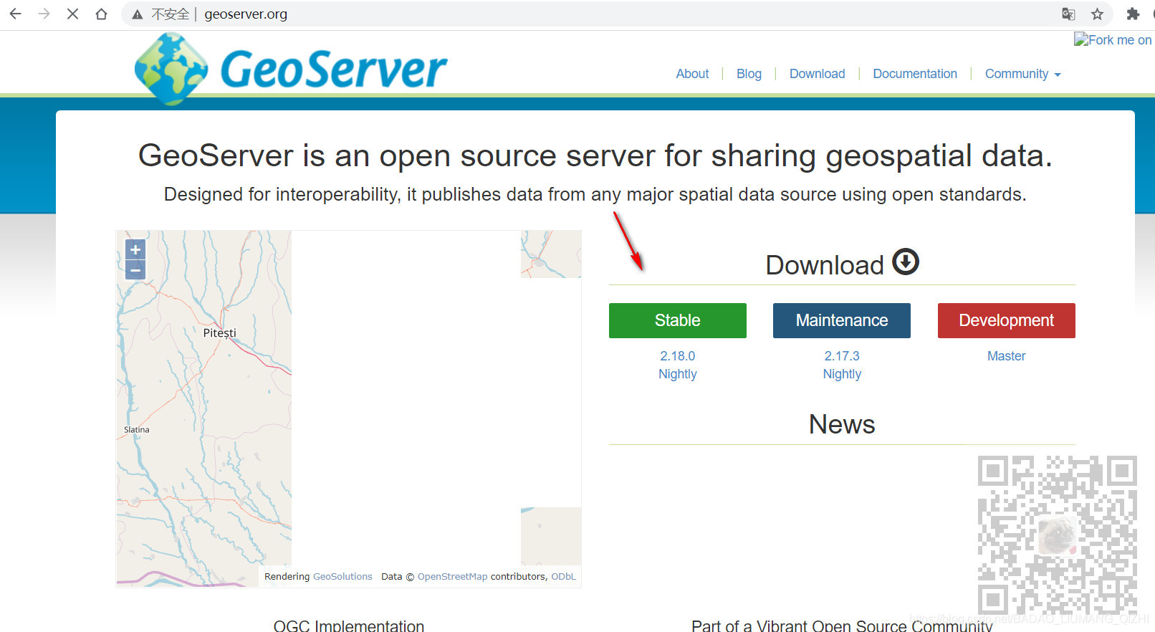Open the 2.18.0 stable release link
Viewport: 1155px width, 632px height.
tap(678, 356)
